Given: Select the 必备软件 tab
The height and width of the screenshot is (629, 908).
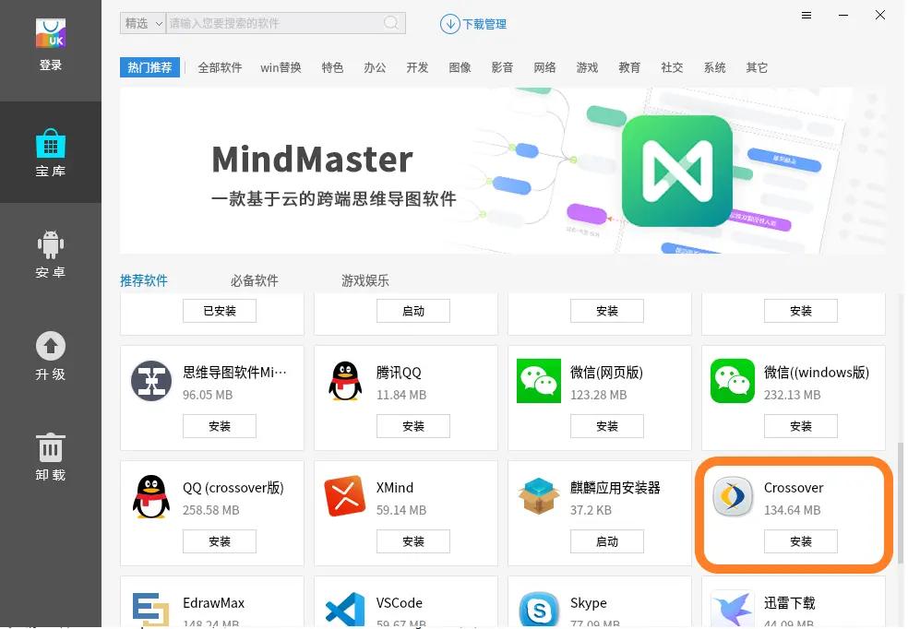Looking at the screenshot, I should (x=255, y=280).
